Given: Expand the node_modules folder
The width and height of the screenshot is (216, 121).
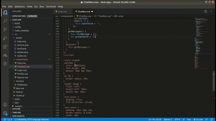Looking at the screenshot, I should click(x=31, y=31).
